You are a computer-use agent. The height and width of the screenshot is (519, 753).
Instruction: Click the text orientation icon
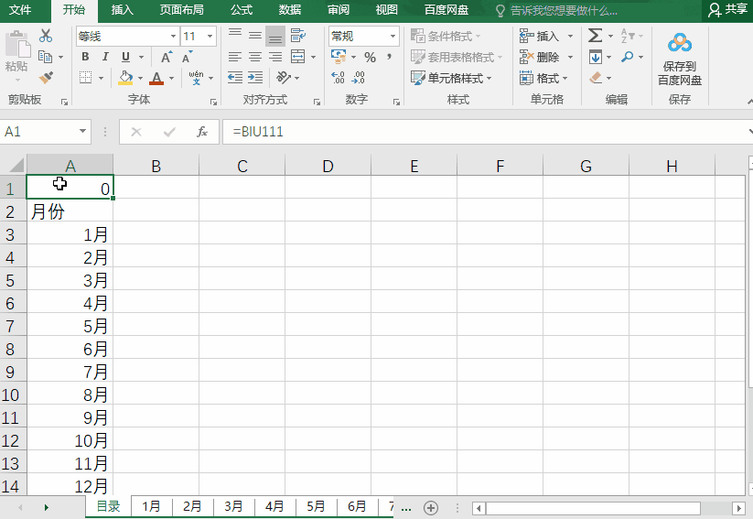(284, 78)
